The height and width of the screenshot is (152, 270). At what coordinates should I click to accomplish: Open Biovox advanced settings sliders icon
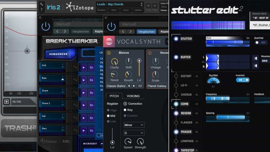tap(140, 86)
